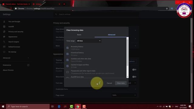
Task: Click the IQ extension icon in toolbar
Action: [x=172, y=8]
